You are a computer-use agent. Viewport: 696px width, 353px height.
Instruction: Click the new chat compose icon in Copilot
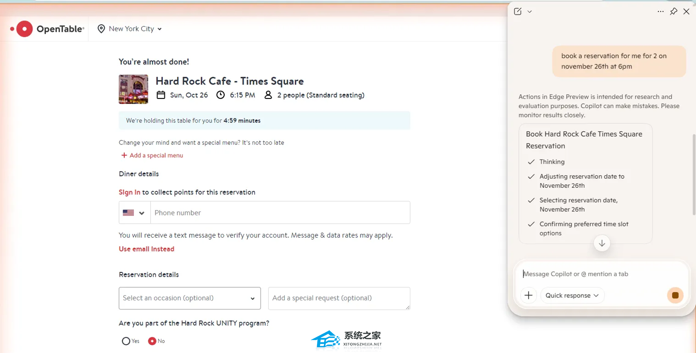pyautogui.click(x=518, y=12)
